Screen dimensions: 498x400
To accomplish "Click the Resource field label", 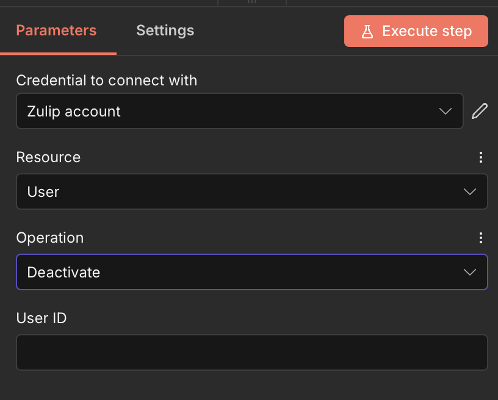I will coord(48,157).
